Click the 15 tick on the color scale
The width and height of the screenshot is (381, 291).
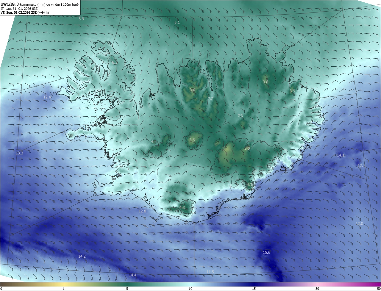point(254,289)
